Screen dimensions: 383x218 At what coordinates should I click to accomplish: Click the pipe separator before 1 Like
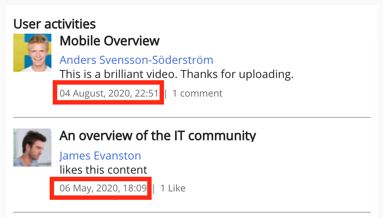[x=154, y=188]
